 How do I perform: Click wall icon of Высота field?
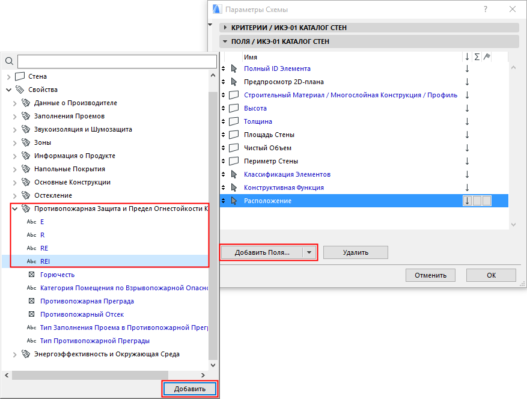[x=234, y=108]
